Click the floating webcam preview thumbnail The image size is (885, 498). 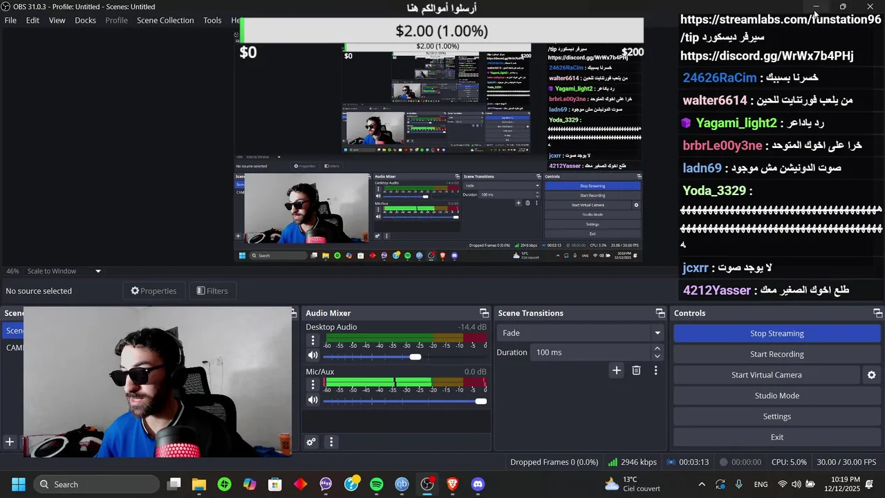coord(158,382)
